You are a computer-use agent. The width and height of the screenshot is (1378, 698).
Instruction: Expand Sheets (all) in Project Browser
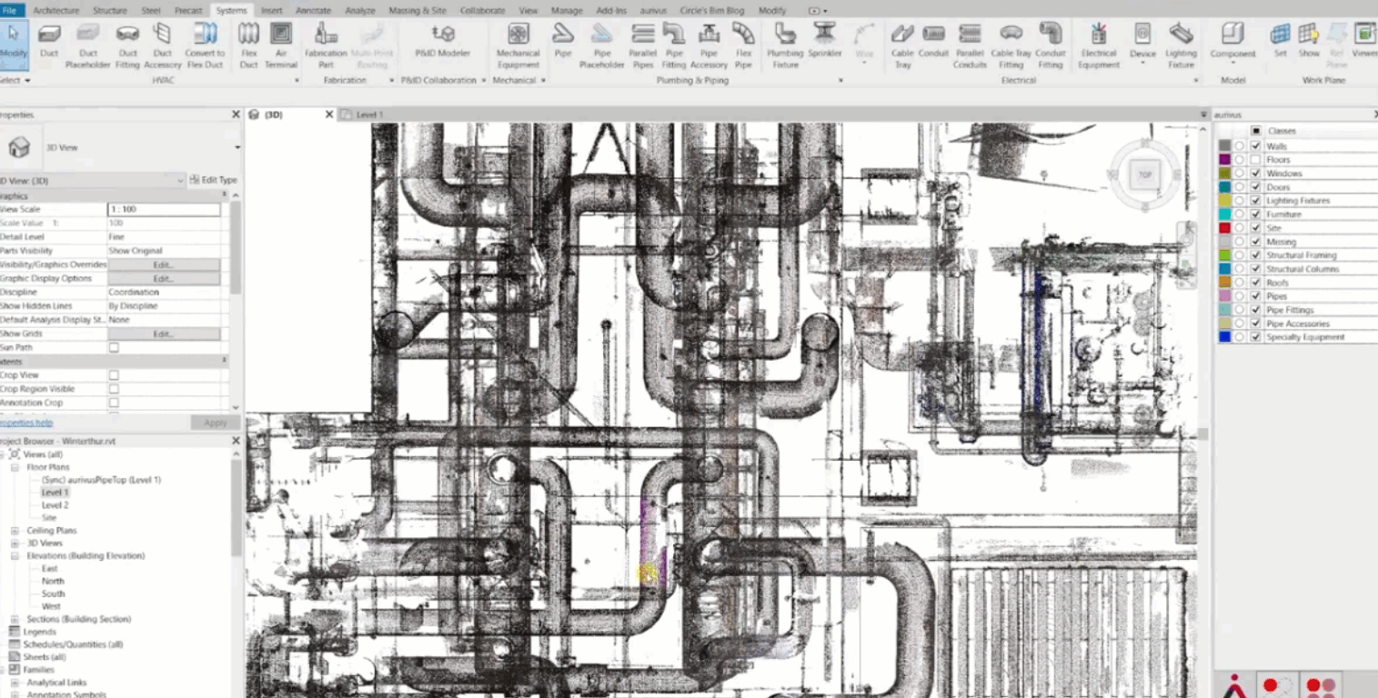click(x=45, y=657)
